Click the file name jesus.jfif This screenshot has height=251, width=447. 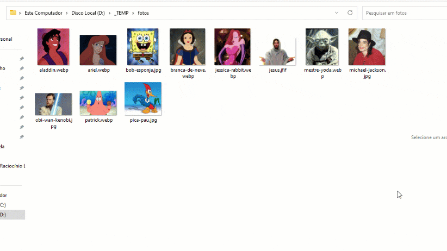click(278, 70)
